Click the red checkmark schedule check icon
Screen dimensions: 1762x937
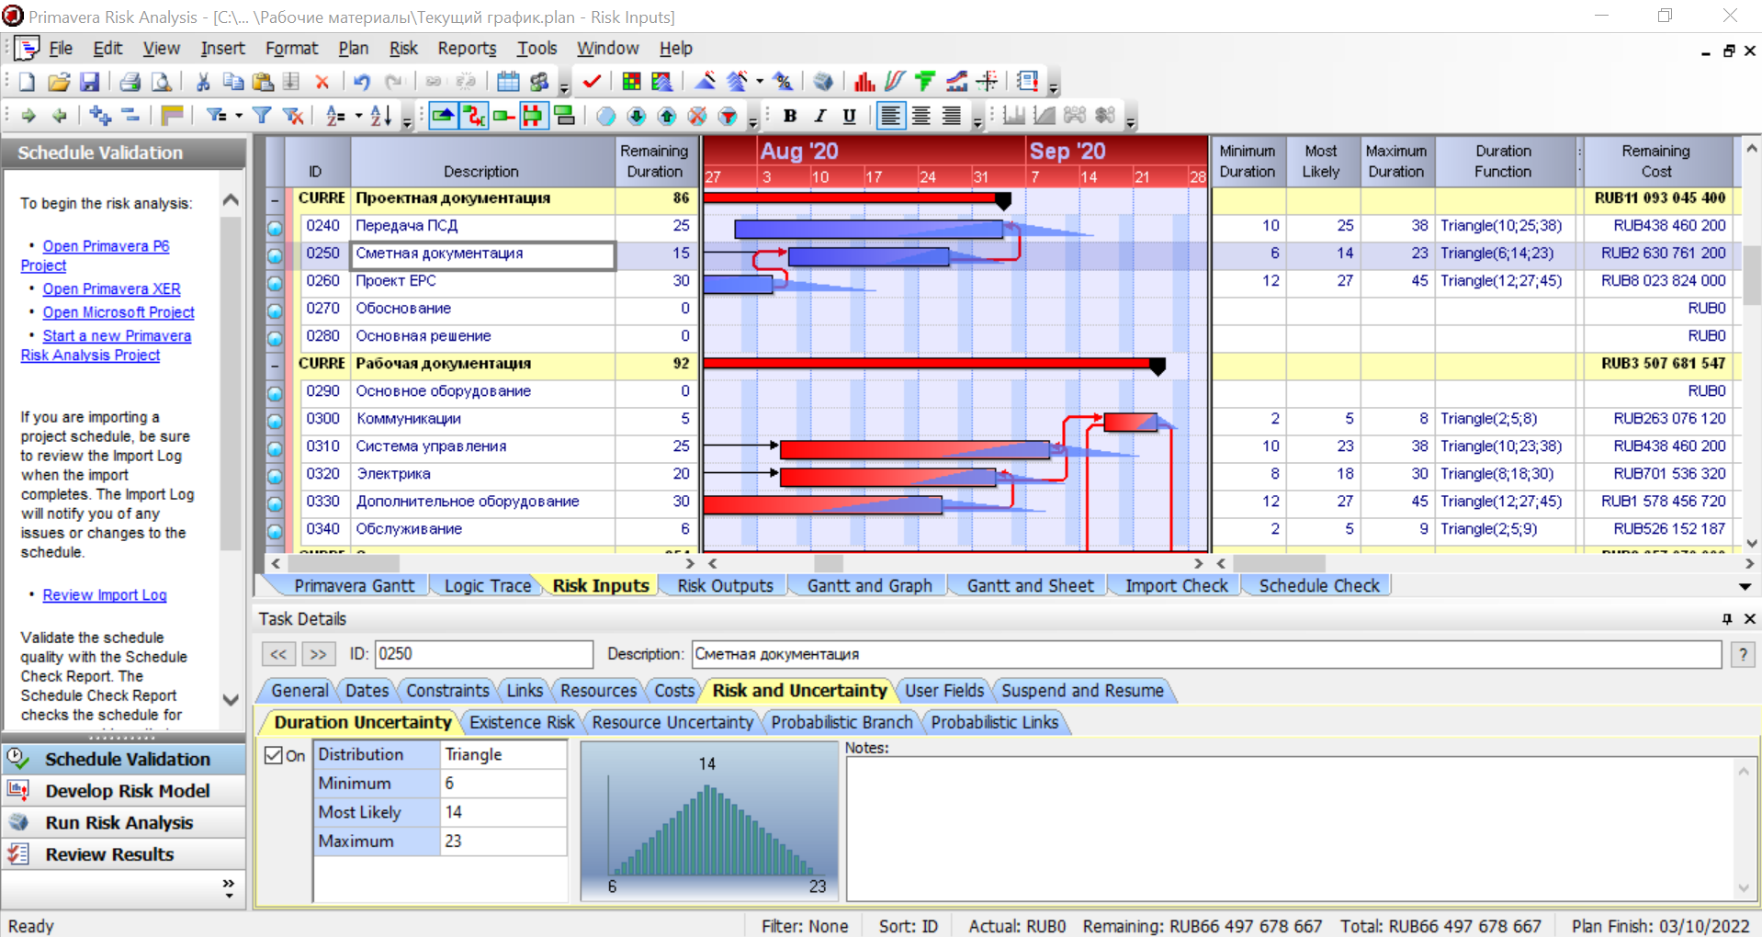coord(592,82)
